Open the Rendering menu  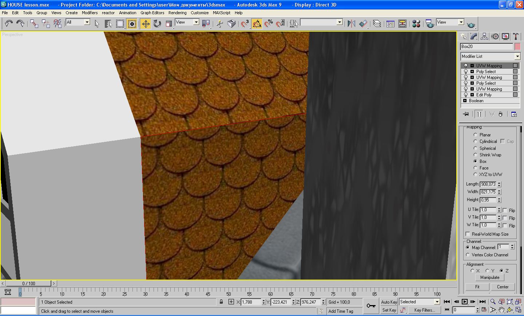point(177,13)
